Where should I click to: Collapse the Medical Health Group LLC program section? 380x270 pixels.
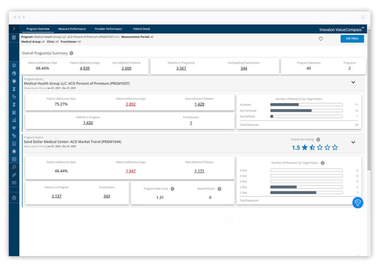(x=353, y=82)
